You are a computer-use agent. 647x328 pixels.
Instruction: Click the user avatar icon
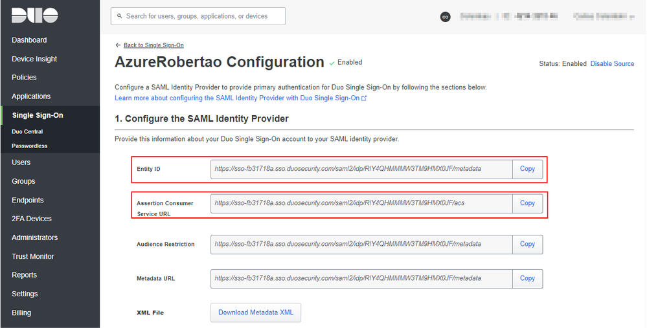coord(445,17)
